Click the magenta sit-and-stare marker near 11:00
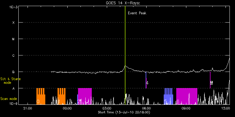The image size is (235, 117). coord(210,80)
